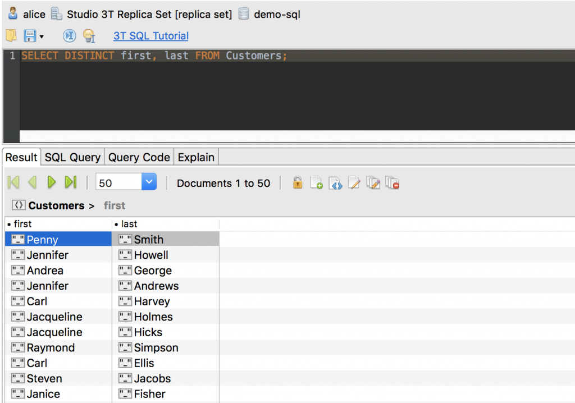
Task: Select the Hicks cell
Action: point(166,332)
